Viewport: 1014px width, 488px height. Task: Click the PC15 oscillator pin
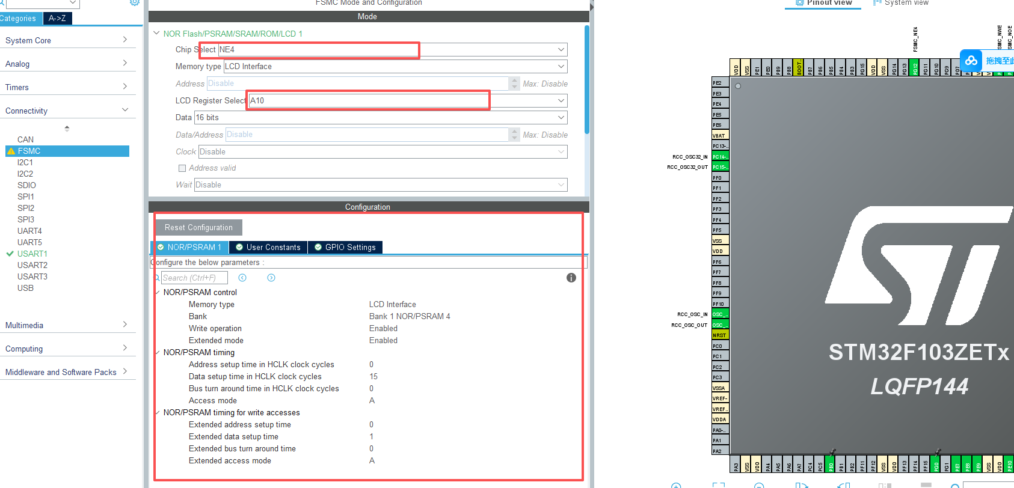[720, 167]
